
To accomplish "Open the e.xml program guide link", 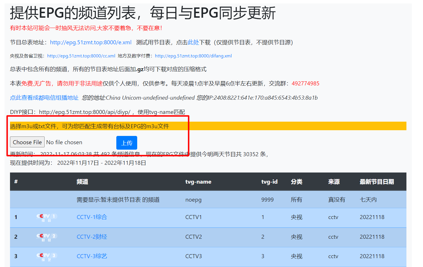I will coord(91,43).
